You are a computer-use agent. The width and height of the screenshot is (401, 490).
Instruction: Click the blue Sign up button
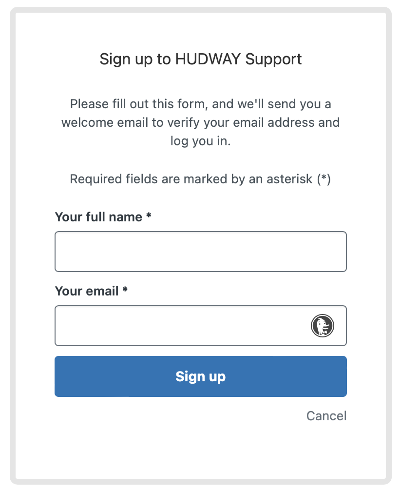click(x=201, y=376)
